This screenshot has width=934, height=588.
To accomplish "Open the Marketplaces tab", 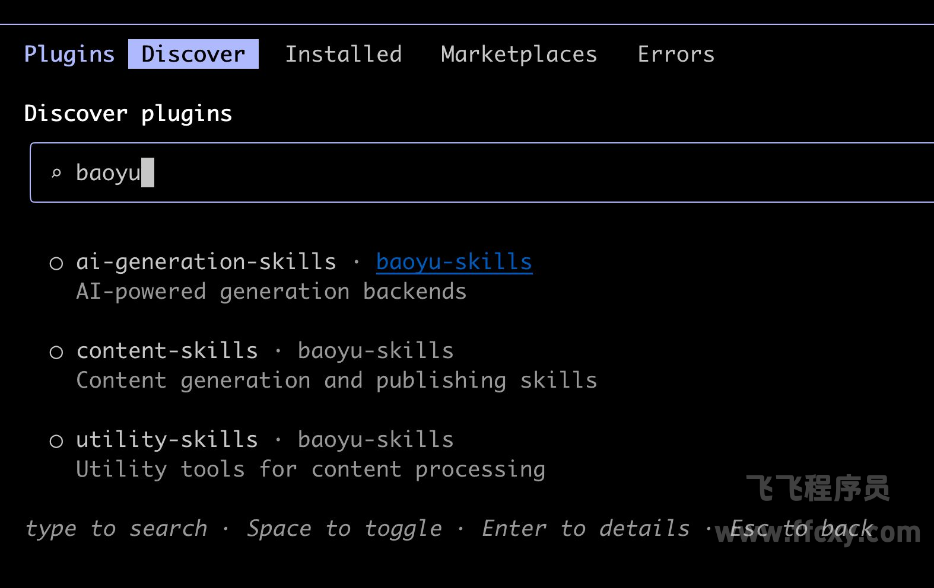I will coord(519,54).
